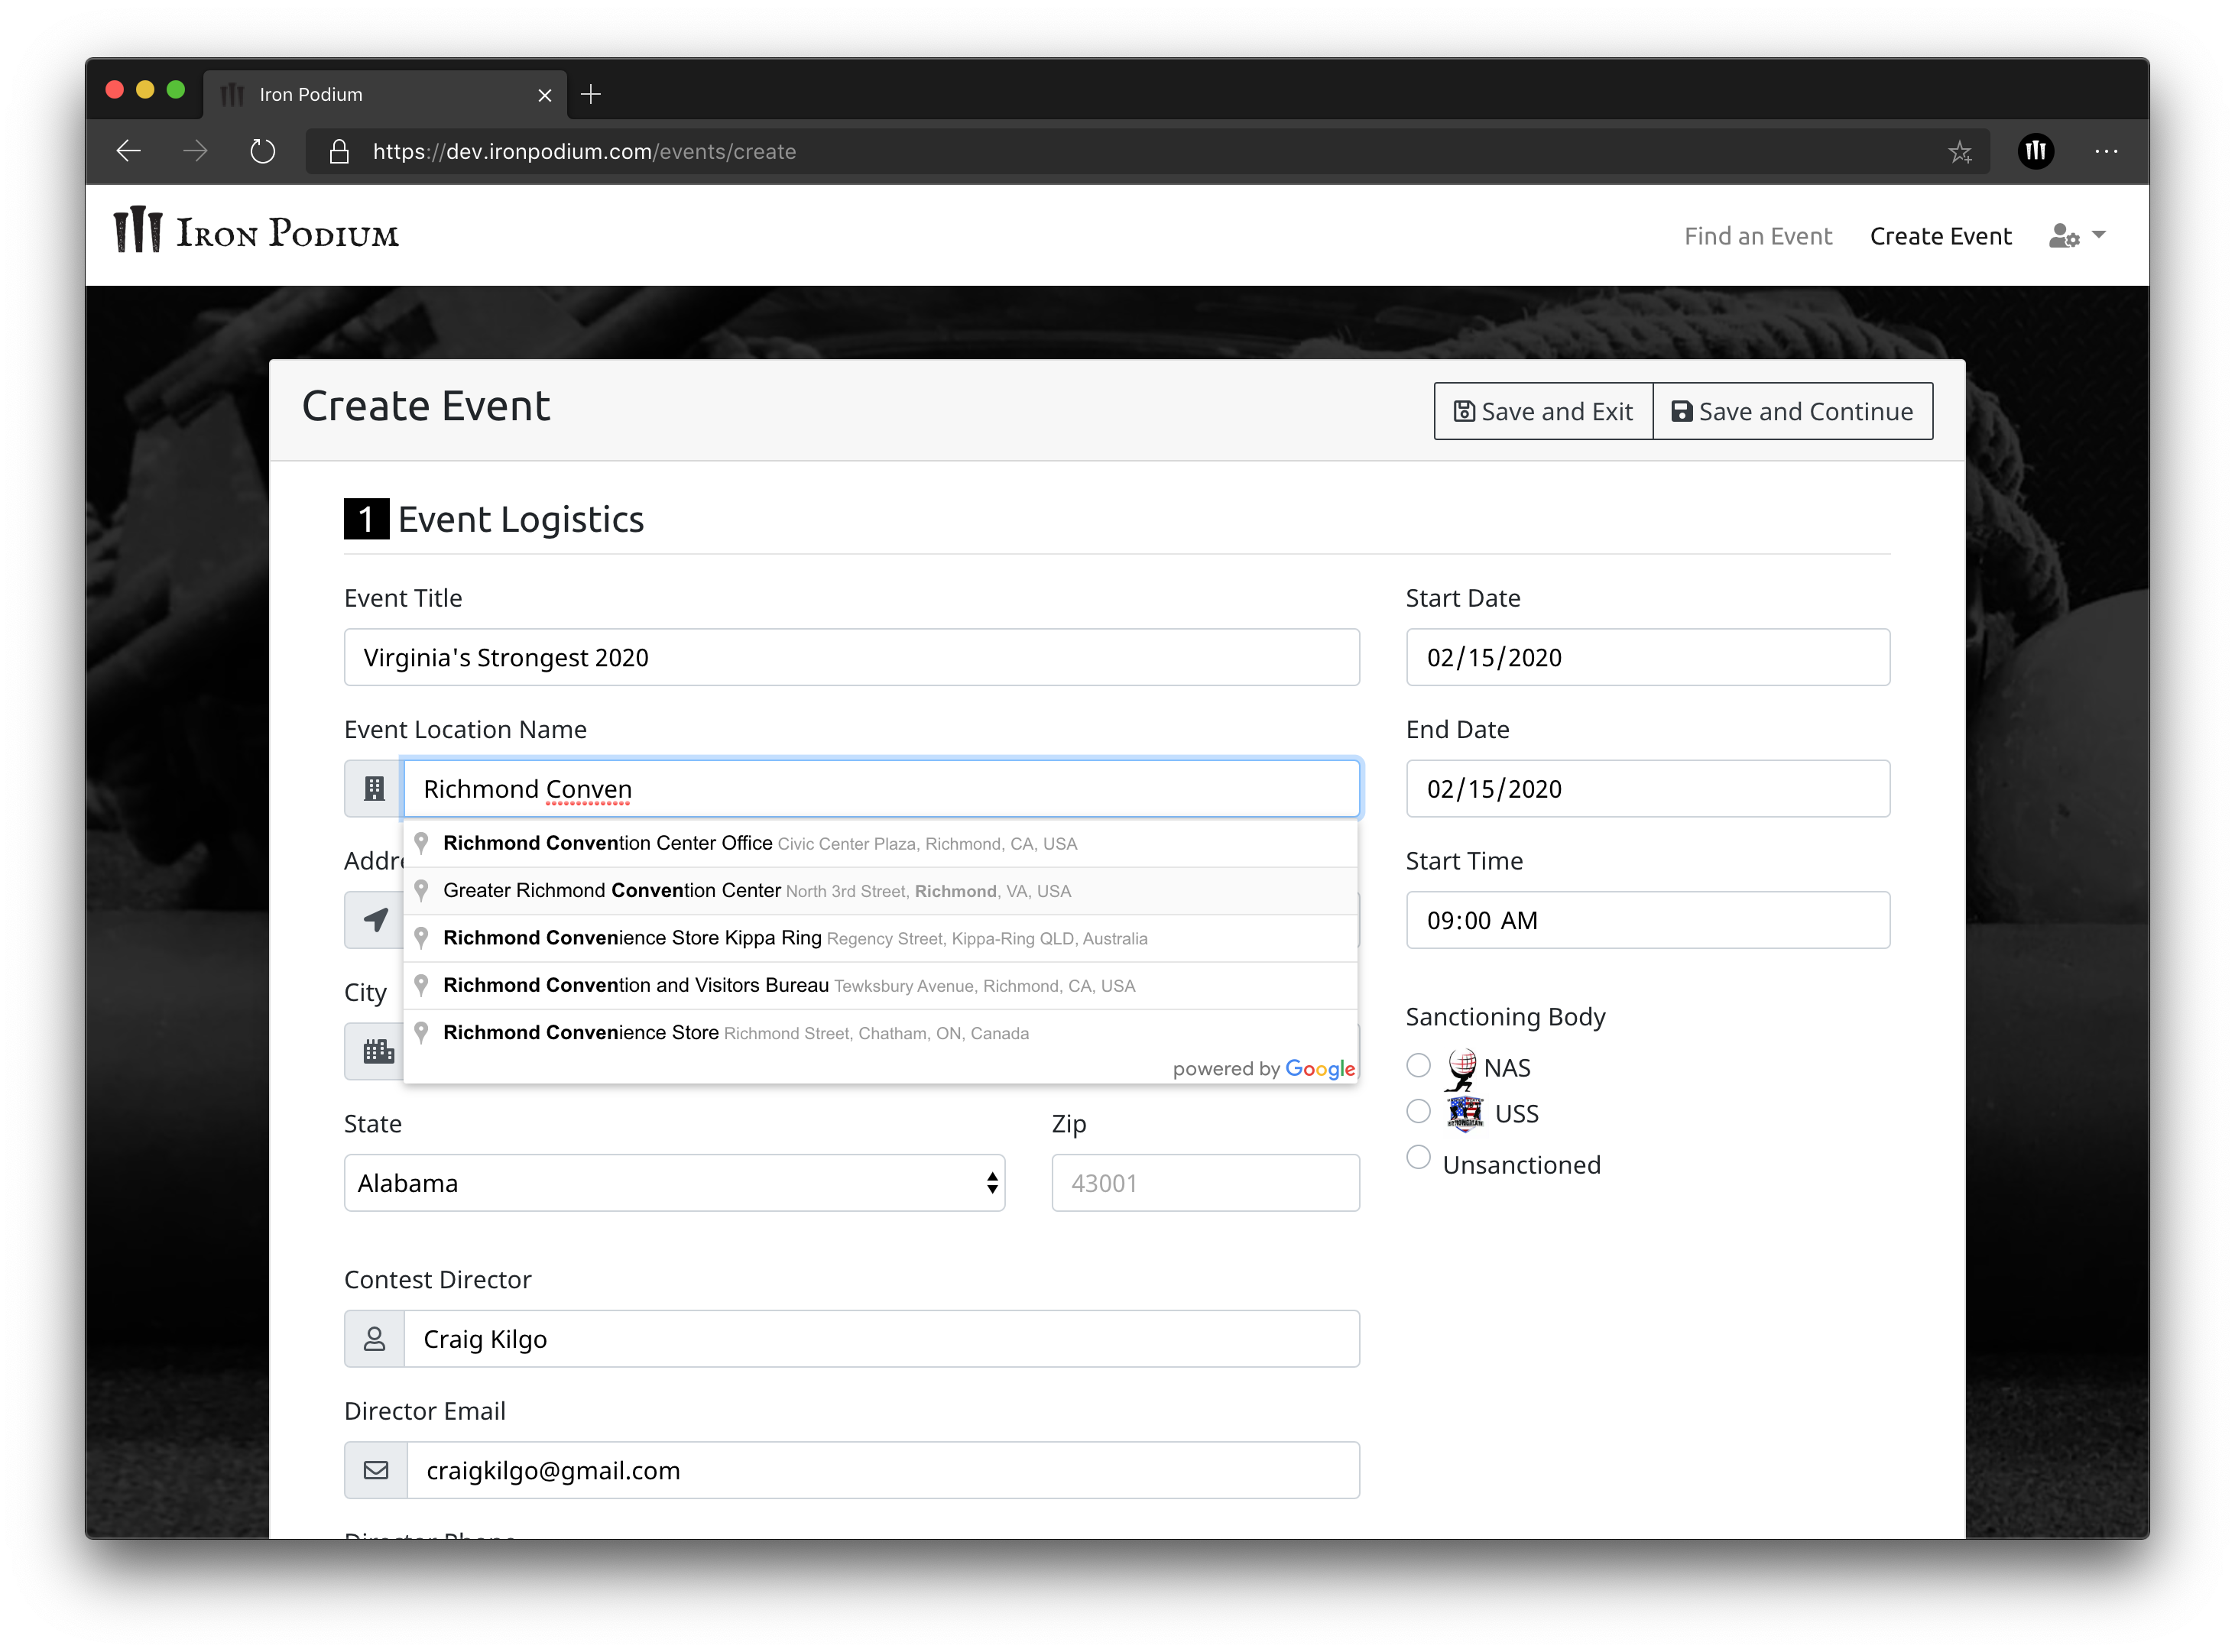Click the browser forward arrow

[x=195, y=151]
